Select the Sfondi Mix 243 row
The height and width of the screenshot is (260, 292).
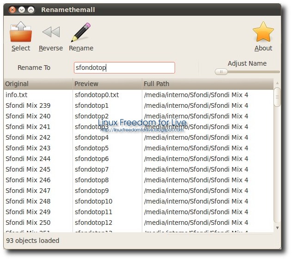(x=139, y=148)
